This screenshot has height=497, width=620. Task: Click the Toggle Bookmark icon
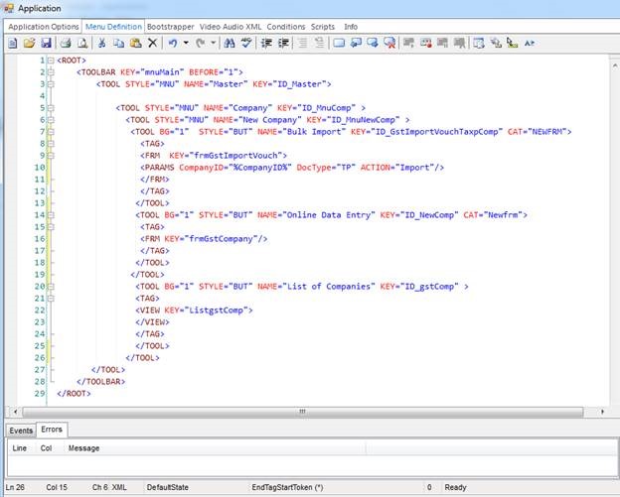(x=339, y=43)
